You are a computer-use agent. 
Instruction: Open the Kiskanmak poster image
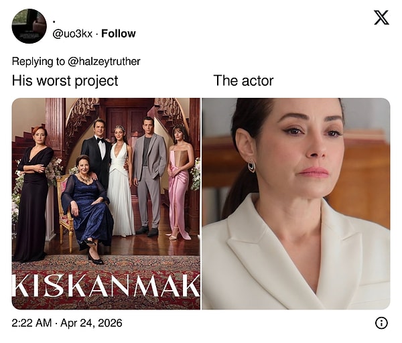pos(106,204)
